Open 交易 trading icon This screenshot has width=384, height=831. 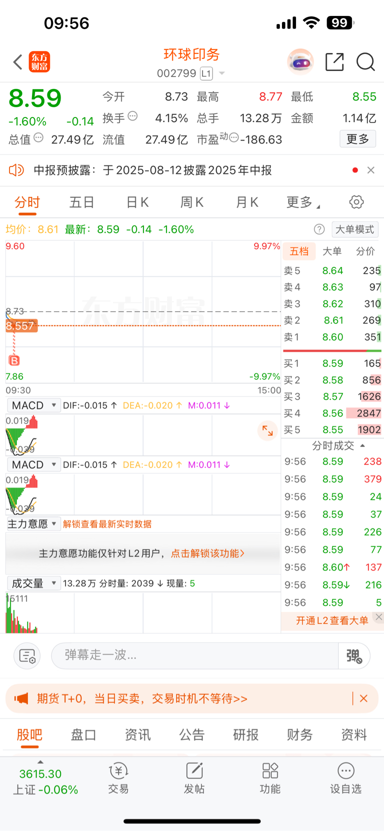click(x=118, y=778)
